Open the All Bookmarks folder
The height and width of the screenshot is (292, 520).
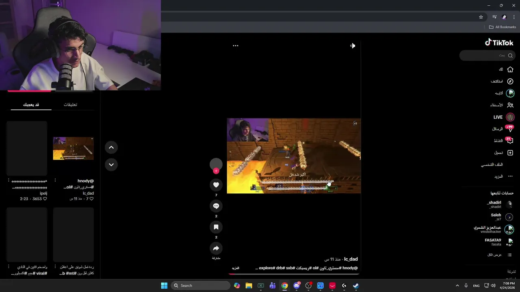coord(502,27)
